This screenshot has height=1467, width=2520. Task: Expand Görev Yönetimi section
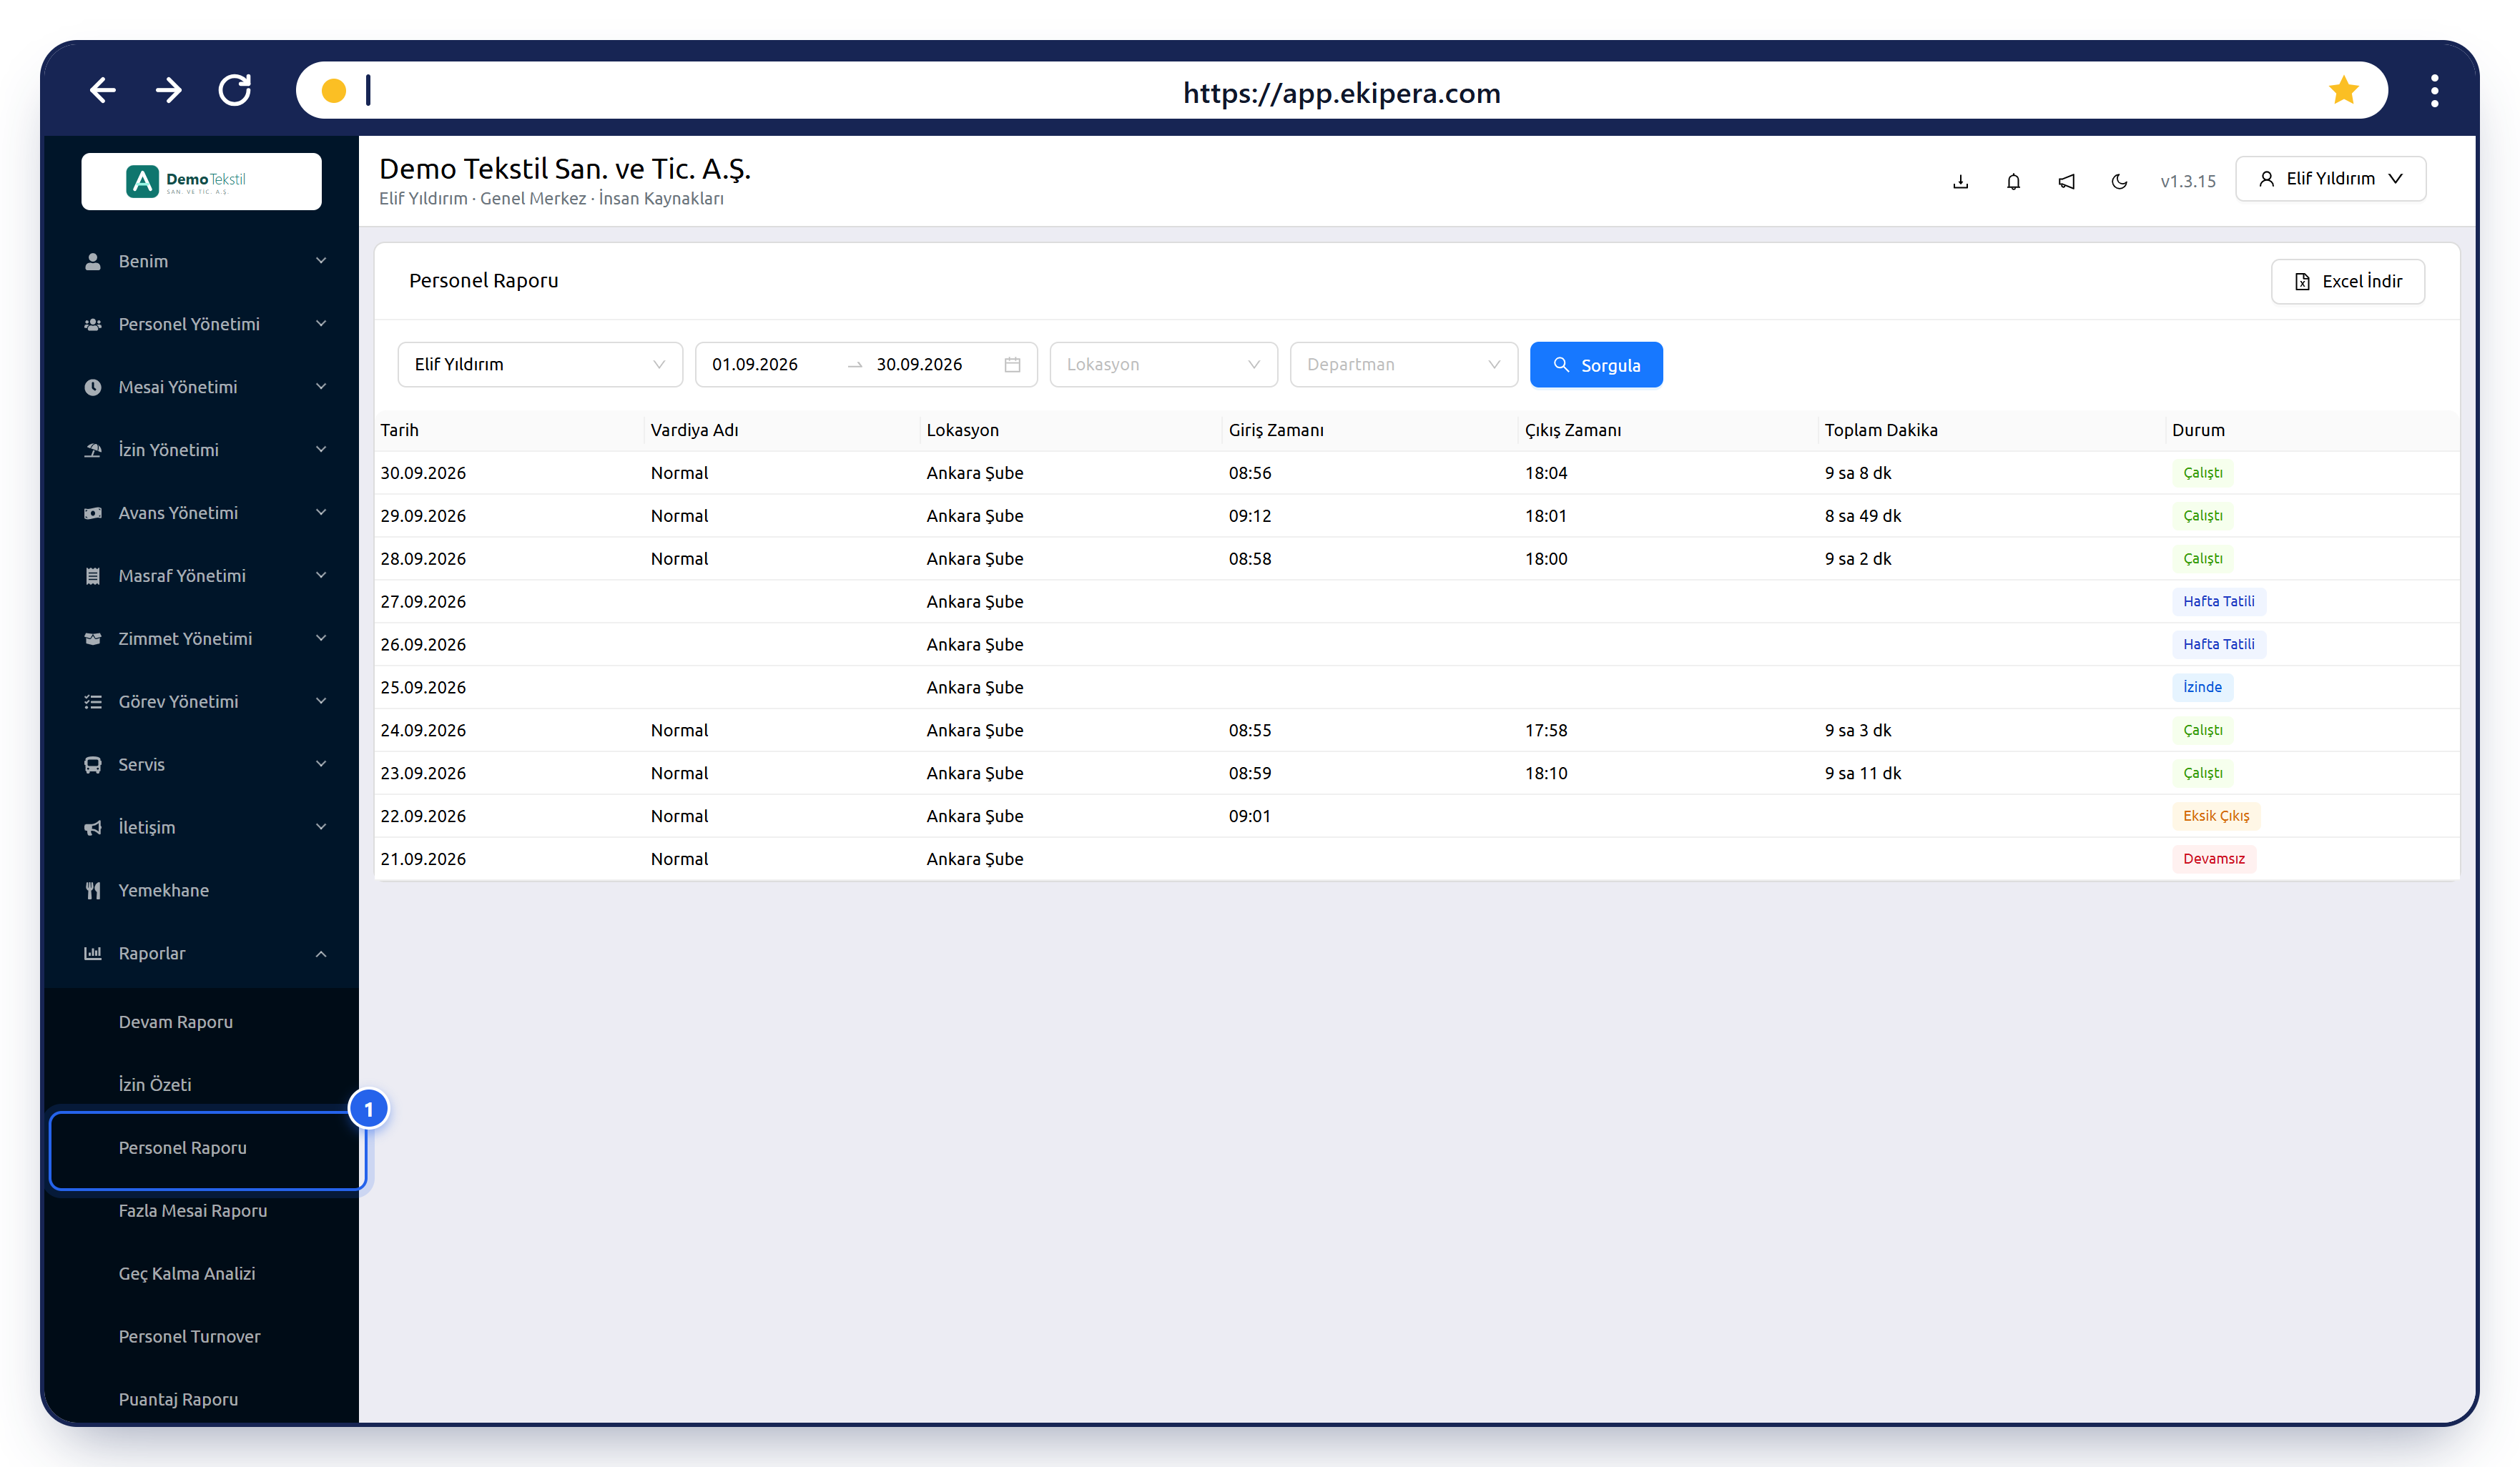tap(201, 702)
